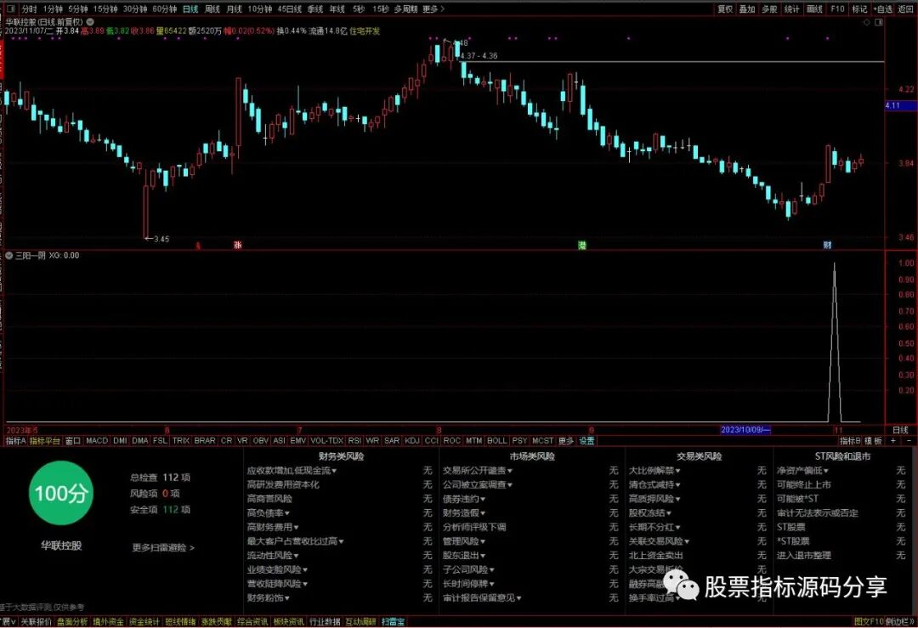Open indicator 设置 settings
The image size is (918, 628).
click(x=586, y=441)
